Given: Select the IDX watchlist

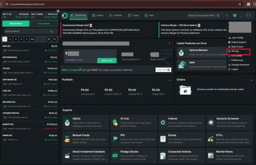Looking at the screenshot, I should tap(32, 39).
